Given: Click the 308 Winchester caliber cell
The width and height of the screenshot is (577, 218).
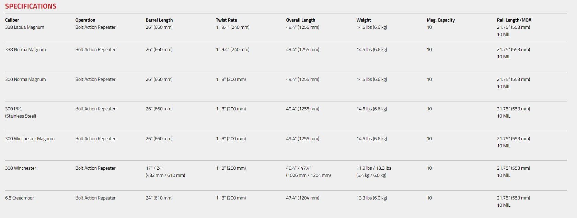Looking at the screenshot, I should [21, 168].
